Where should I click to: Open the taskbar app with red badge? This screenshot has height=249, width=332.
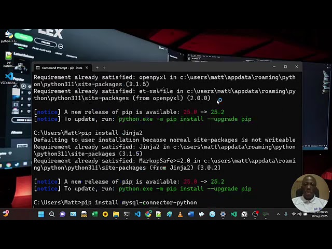(255, 214)
